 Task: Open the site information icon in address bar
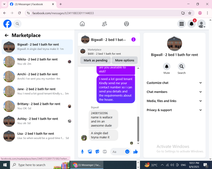[28, 13]
